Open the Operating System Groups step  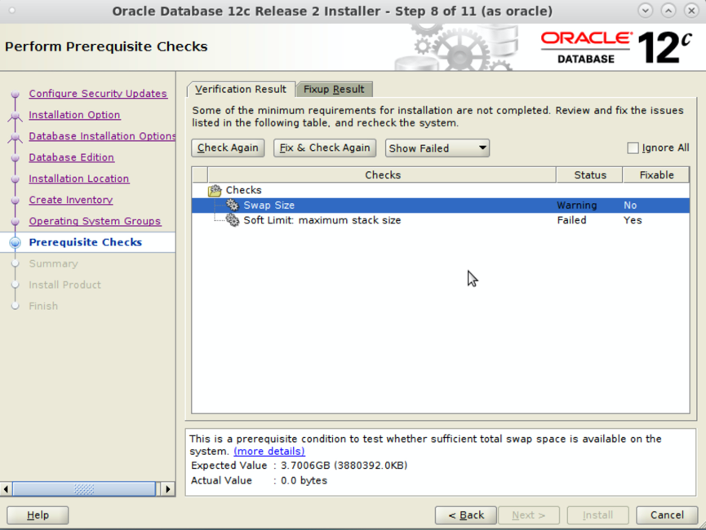click(x=95, y=221)
